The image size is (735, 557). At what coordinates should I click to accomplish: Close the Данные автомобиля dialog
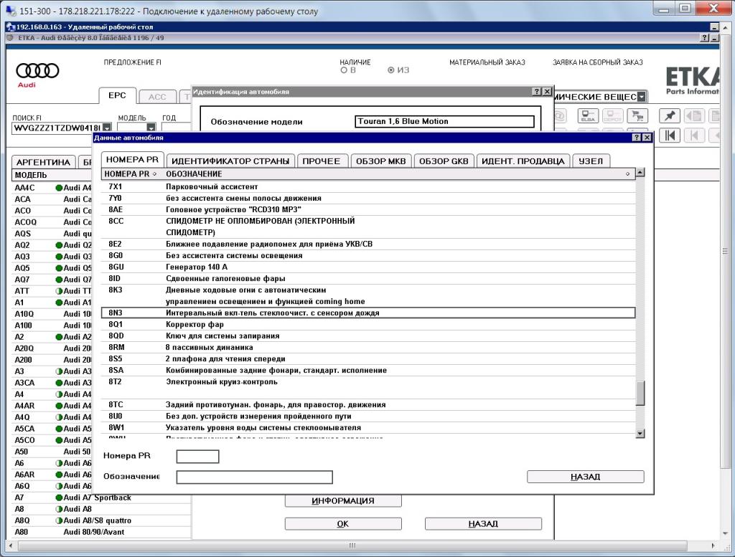coord(647,138)
